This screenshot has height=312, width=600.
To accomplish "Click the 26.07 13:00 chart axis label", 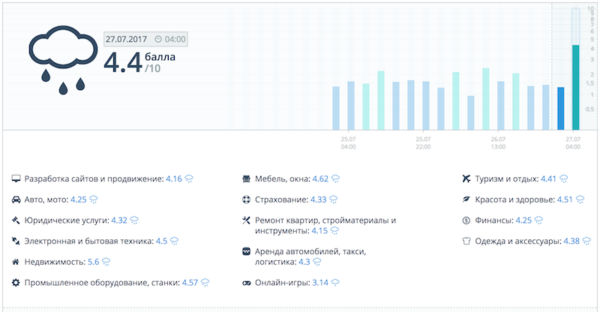I will coord(499,142).
